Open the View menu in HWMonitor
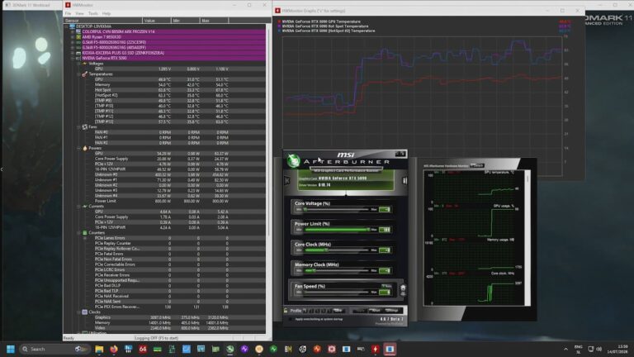 (x=79, y=13)
